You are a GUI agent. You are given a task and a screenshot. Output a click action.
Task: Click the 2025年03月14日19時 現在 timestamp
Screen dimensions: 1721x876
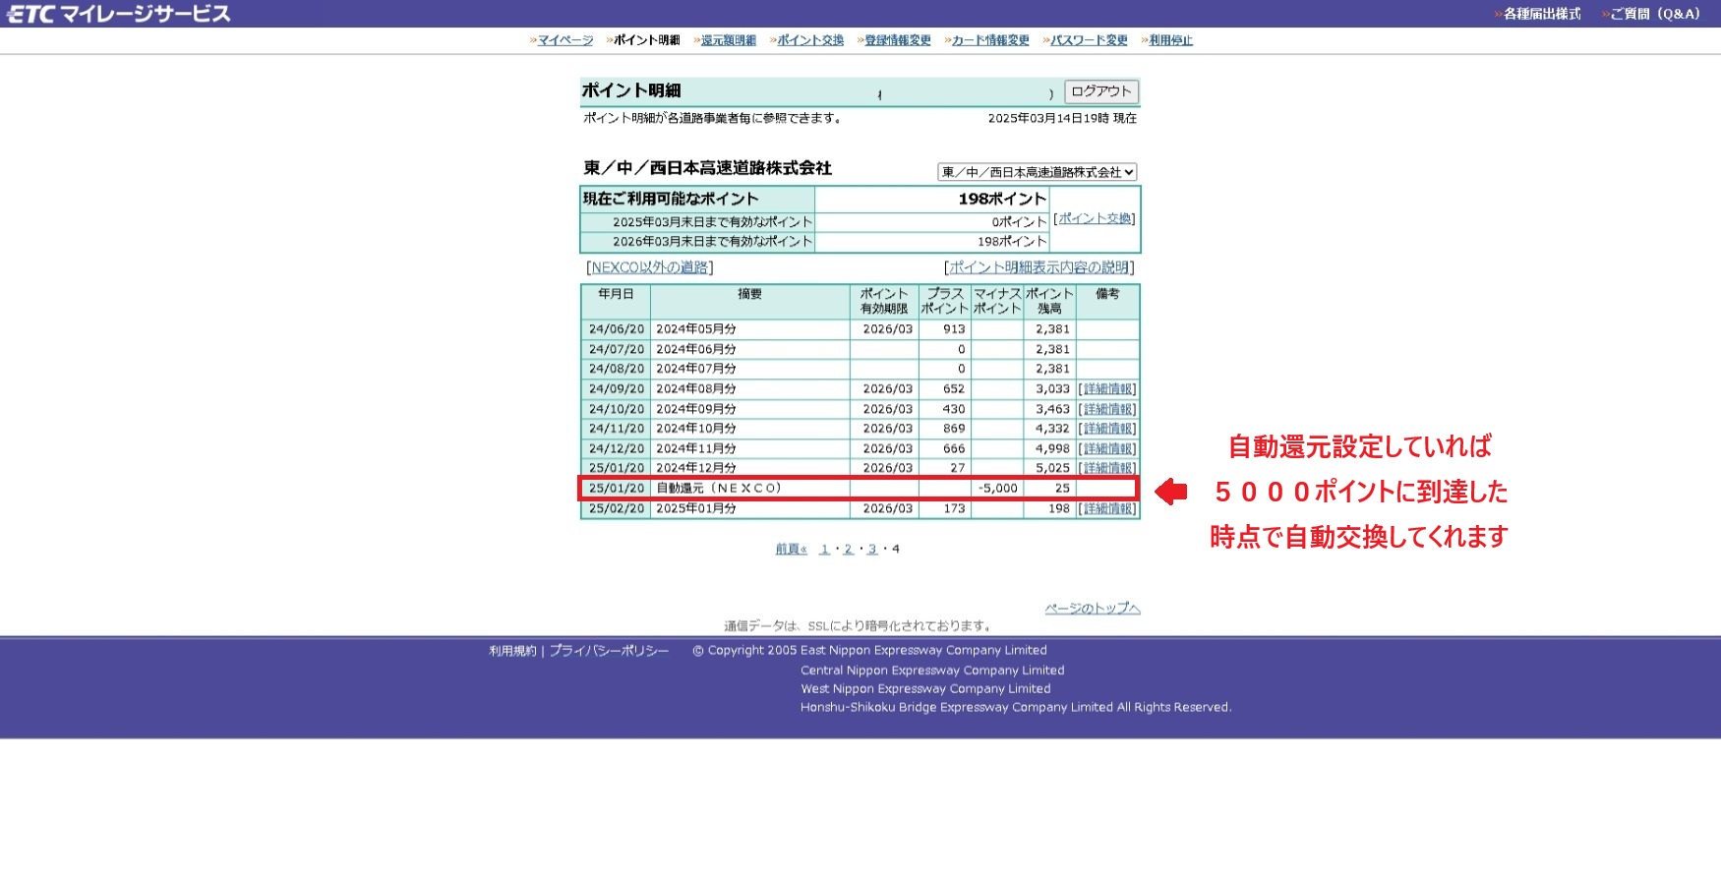(1062, 118)
